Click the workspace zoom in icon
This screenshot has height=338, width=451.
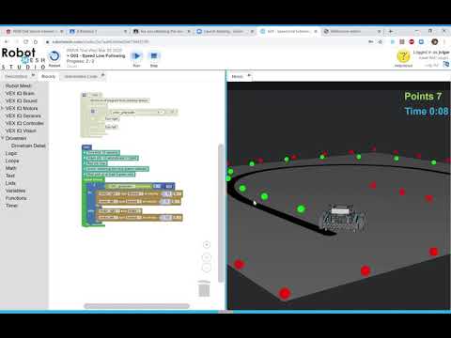(x=207, y=257)
